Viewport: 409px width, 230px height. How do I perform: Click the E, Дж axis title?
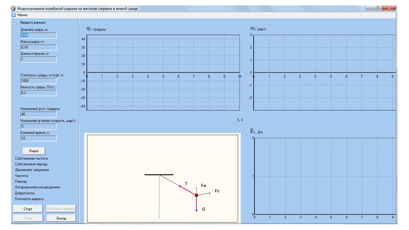pos(257,131)
